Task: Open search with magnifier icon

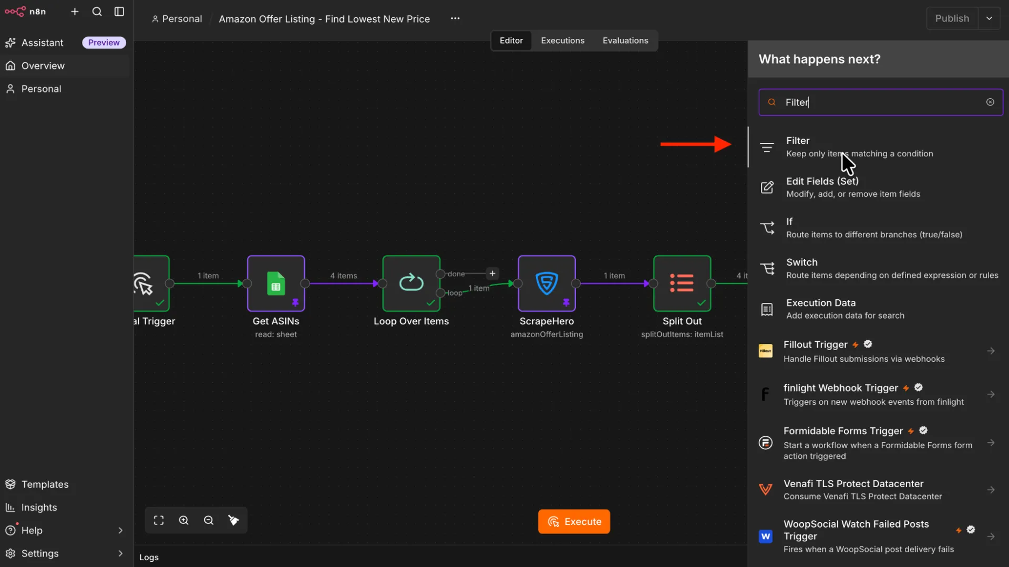Action: click(97, 12)
